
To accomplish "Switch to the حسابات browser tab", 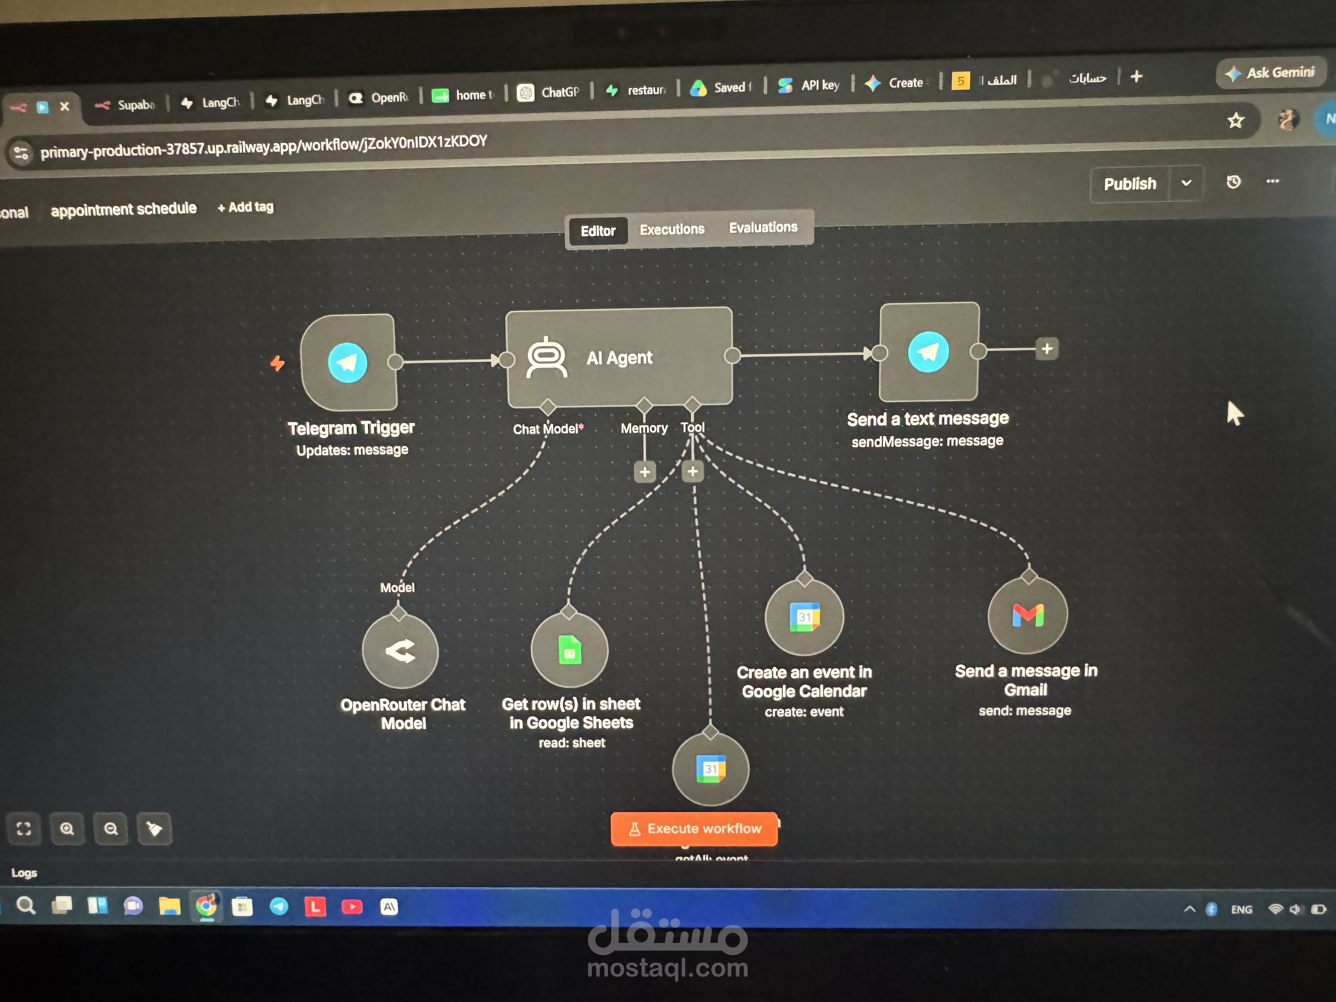I will coord(1075,79).
